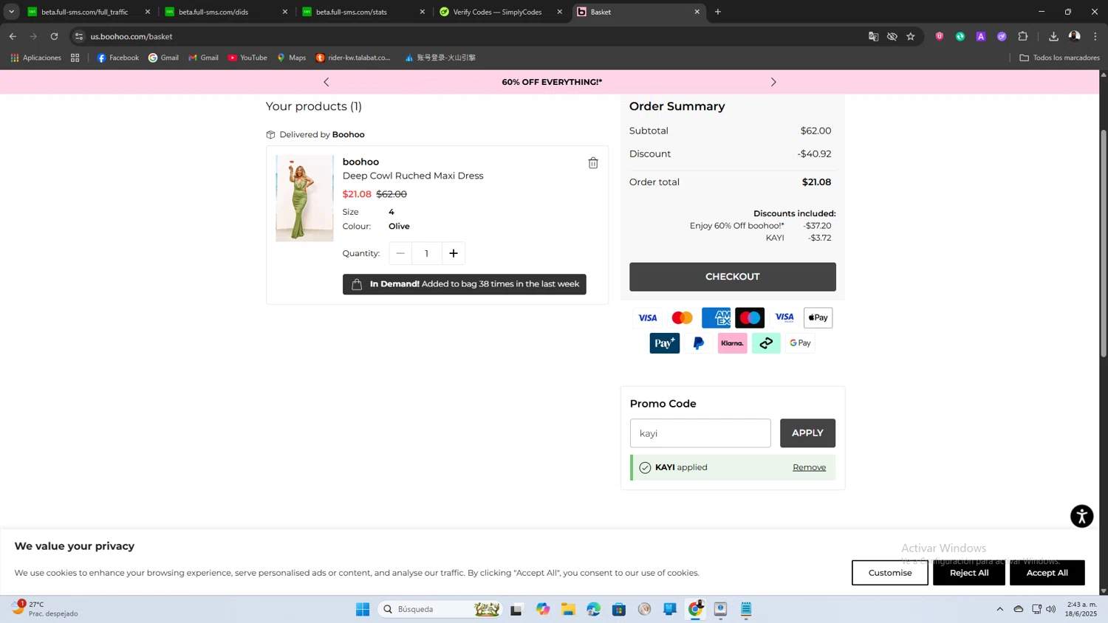
Task: Click the boohoo brand name link
Action: coord(360,162)
